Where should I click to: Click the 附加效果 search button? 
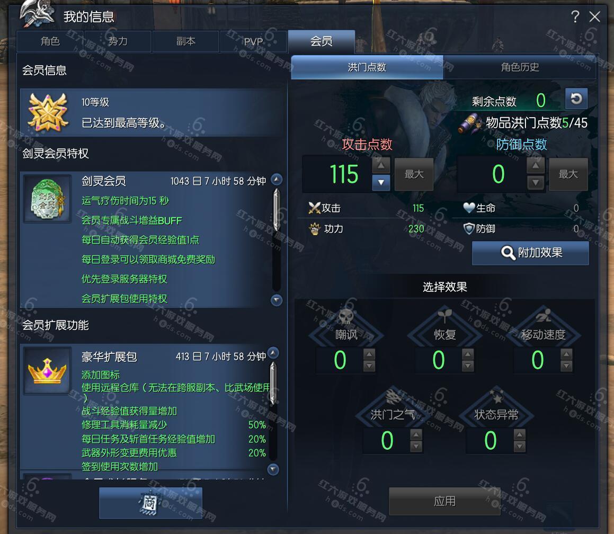tap(530, 253)
